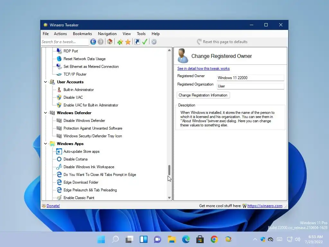329x247 pixels.
Task: Select Disable UAC tweak
Action: [x=73, y=97]
